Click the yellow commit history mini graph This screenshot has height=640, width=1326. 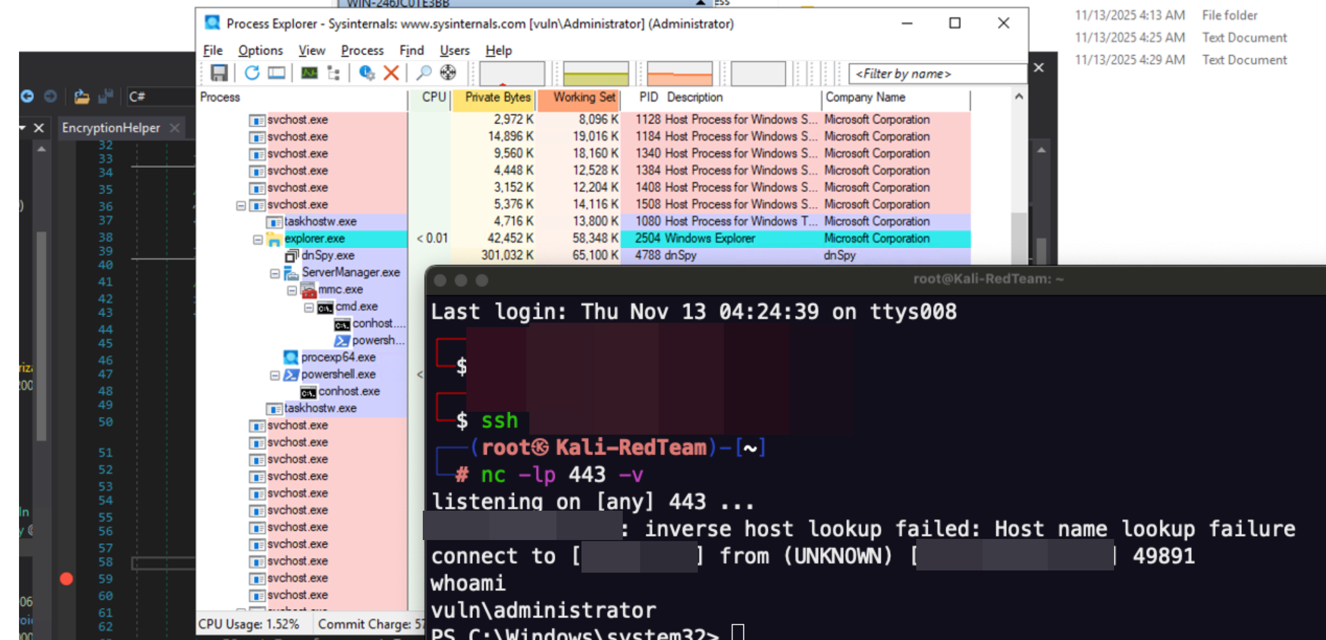[x=596, y=73]
